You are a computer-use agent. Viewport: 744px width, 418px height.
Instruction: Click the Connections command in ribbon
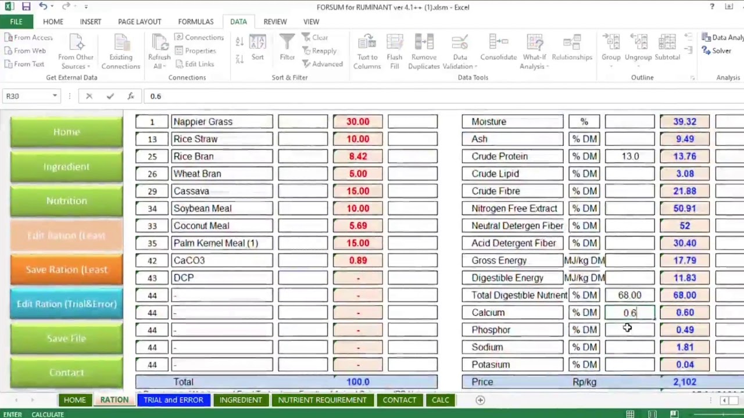click(x=199, y=37)
